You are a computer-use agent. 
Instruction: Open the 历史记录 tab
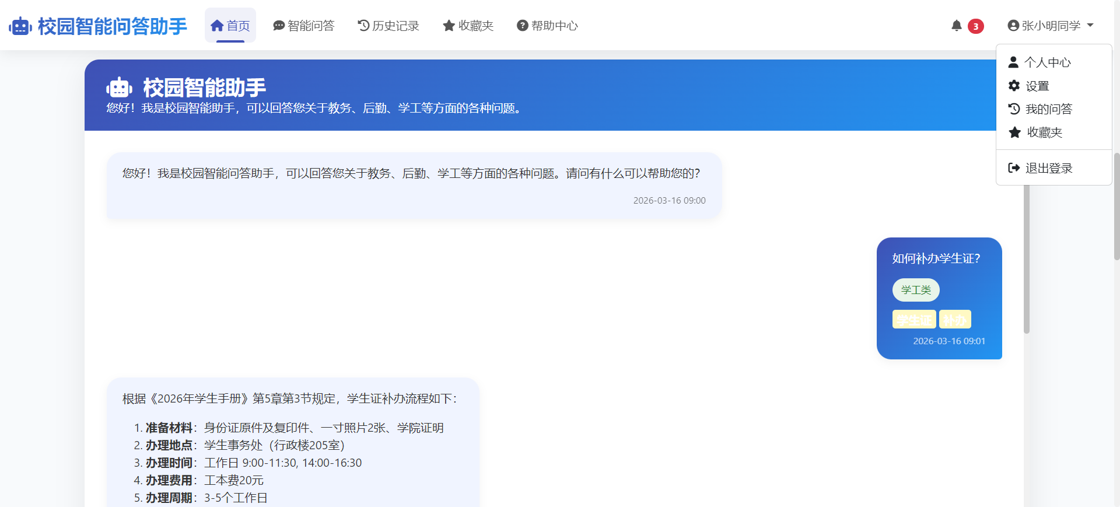coord(388,26)
